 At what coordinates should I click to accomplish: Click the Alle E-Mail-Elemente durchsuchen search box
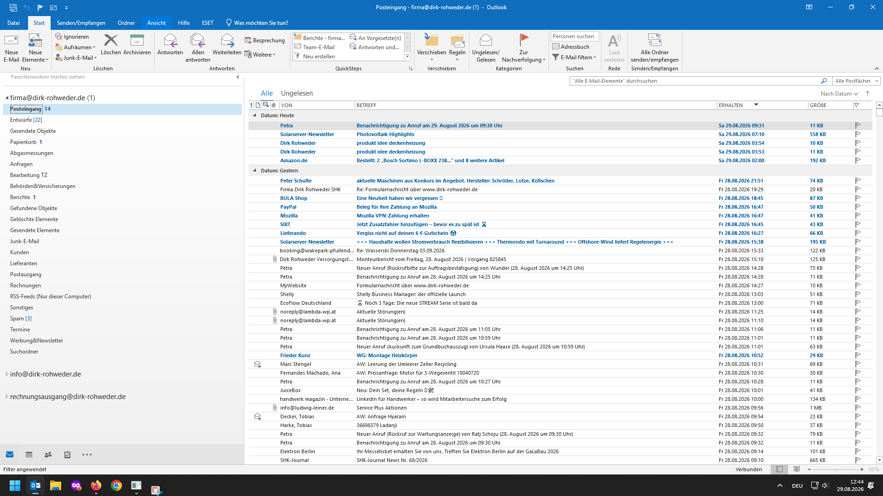point(695,81)
